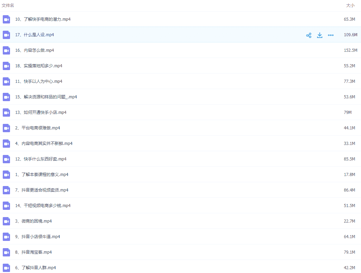Click the video icon beside 12、快手什么东西好卖.mp4
Screen dimensions: 361x273
(x=7, y=159)
